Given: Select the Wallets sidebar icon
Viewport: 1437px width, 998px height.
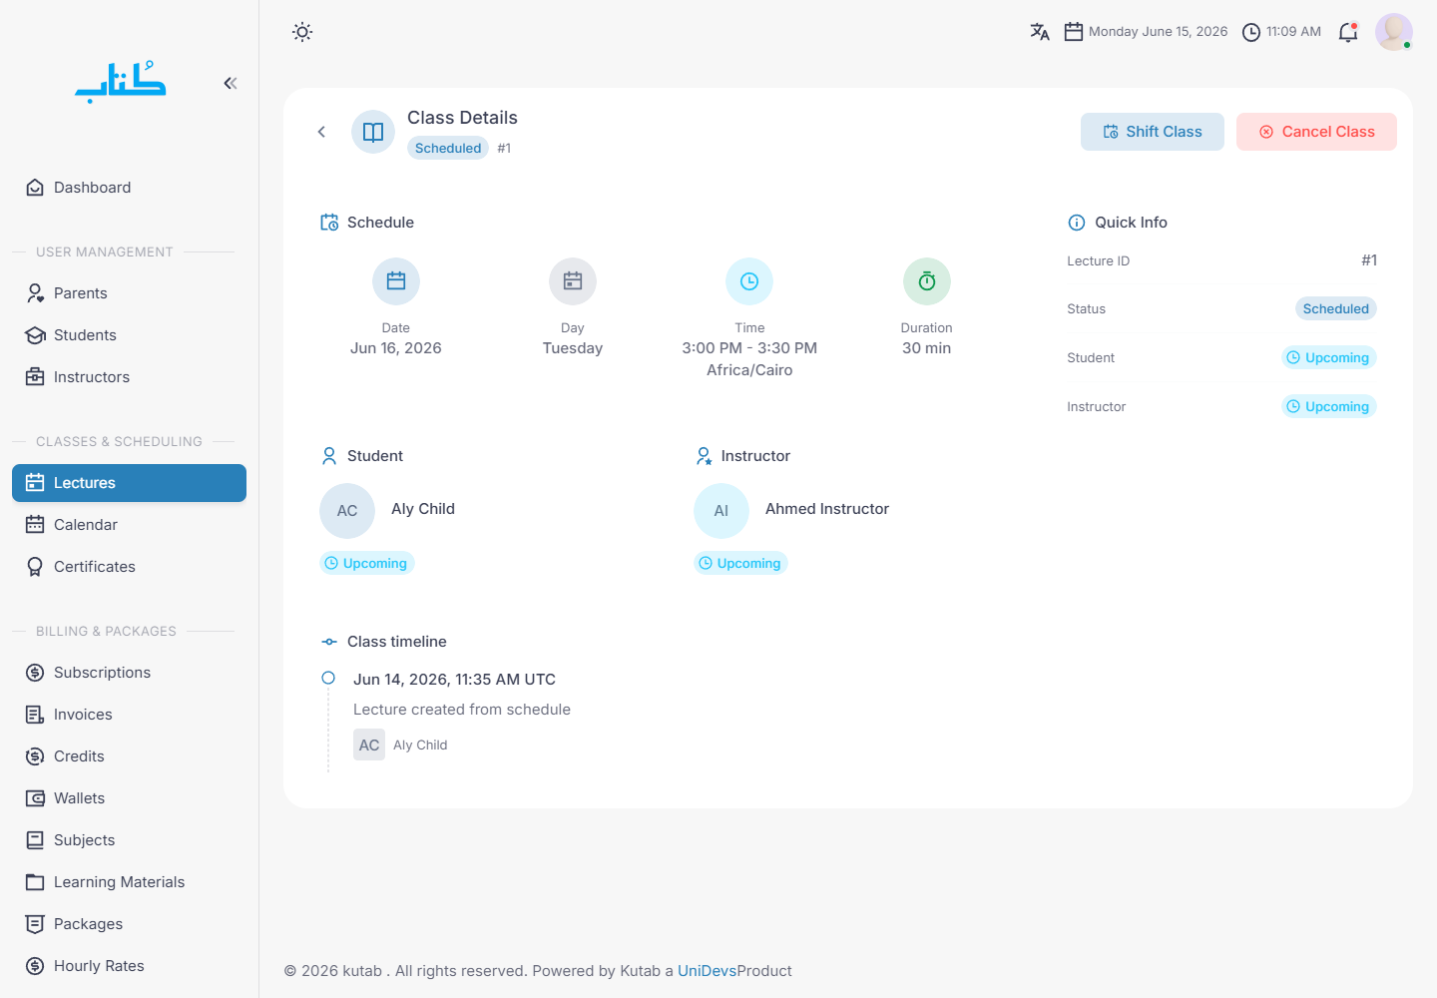Looking at the screenshot, I should 35,798.
